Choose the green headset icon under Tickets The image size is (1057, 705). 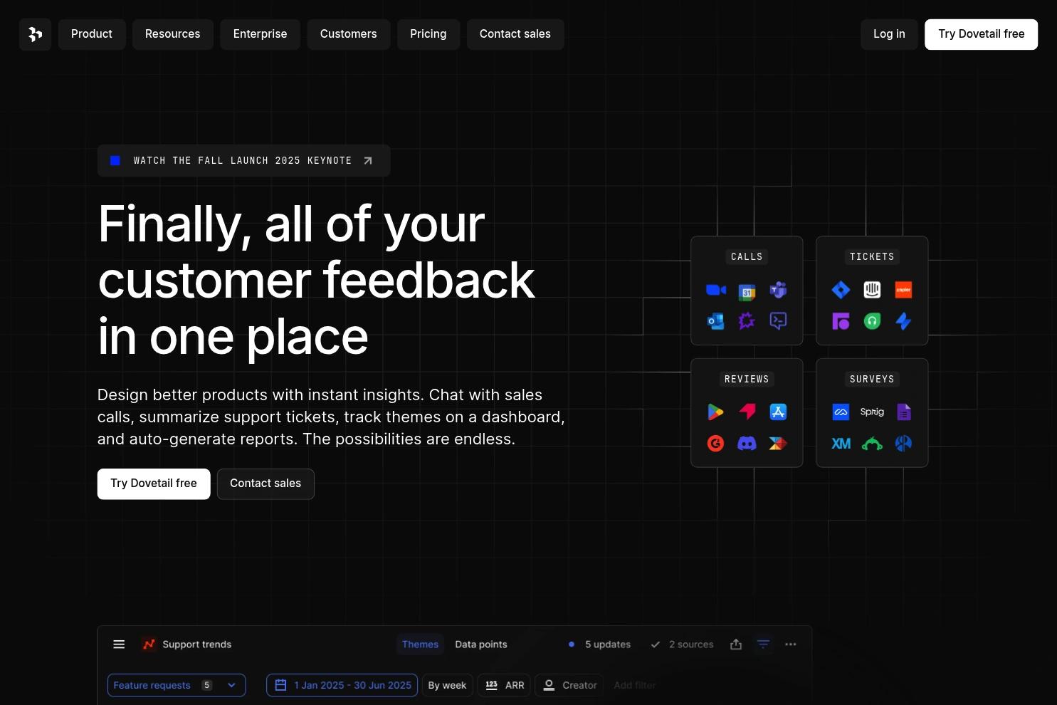tap(872, 321)
